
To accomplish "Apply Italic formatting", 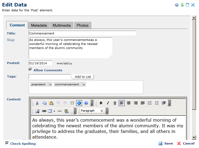I will tap(108, 103).
